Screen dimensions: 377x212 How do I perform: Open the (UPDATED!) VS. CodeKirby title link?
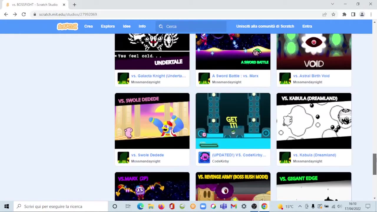[239, 155]
